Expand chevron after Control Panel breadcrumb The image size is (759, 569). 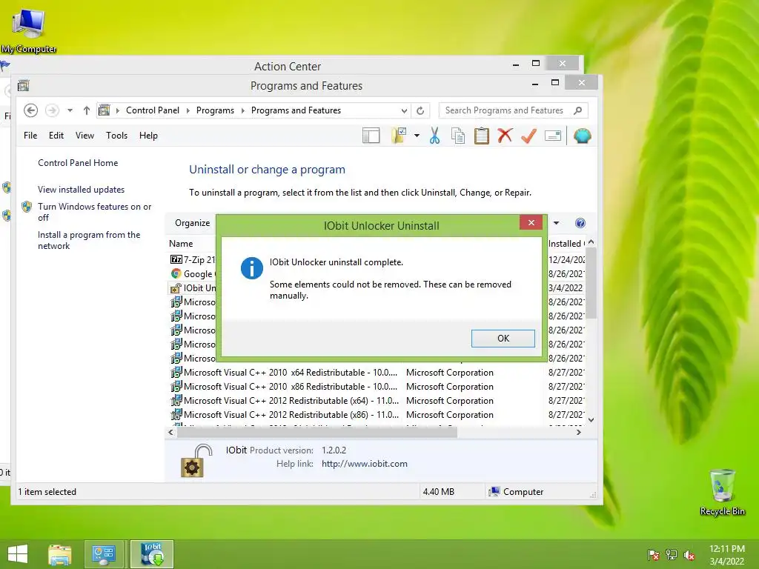pyautogui.click(x=188, y=110)
